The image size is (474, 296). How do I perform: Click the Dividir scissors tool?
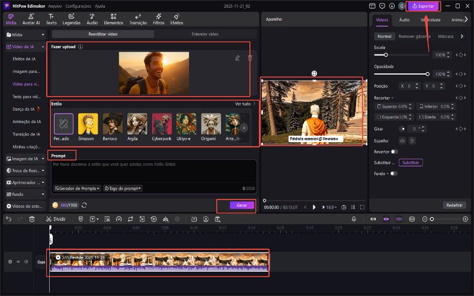pyautogui.click(x=56, y=219)
